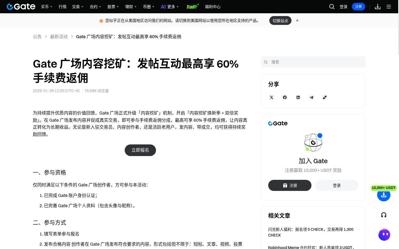Click the 76,696 浏览量 view count

pyautogui.click(x=97, y=91)
